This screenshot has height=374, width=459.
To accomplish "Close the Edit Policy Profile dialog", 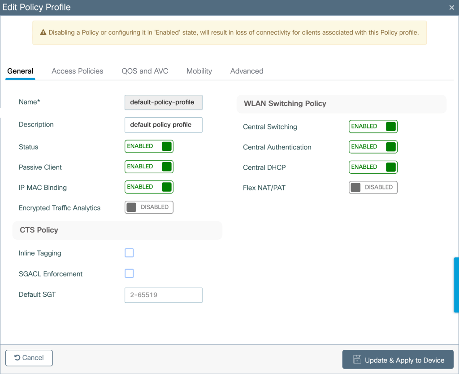I will pos(451,8).
